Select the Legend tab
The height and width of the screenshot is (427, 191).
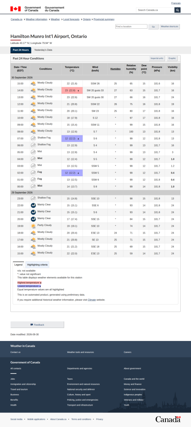point(18,265)
